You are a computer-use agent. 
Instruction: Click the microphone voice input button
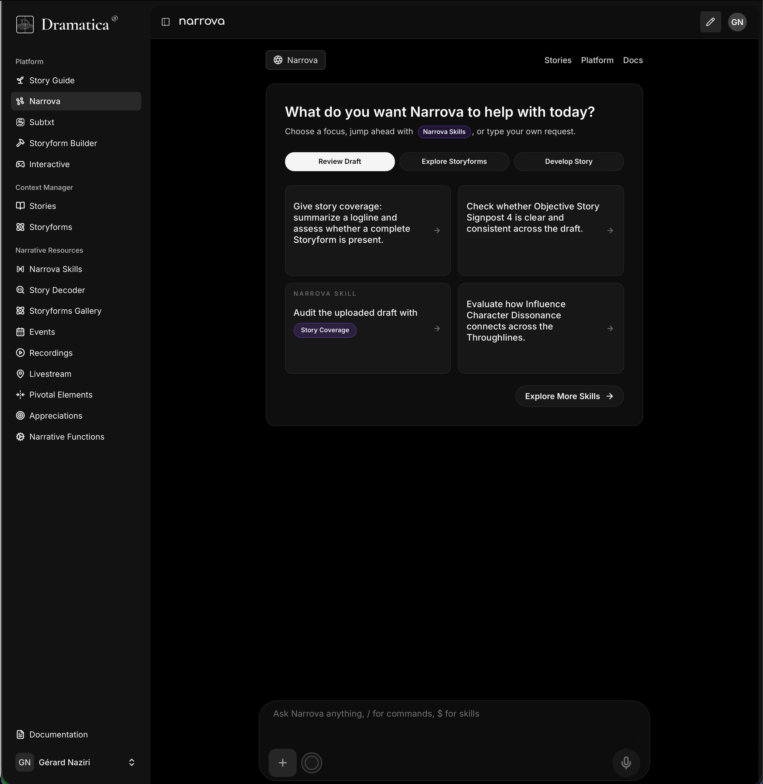click(626, 763)
